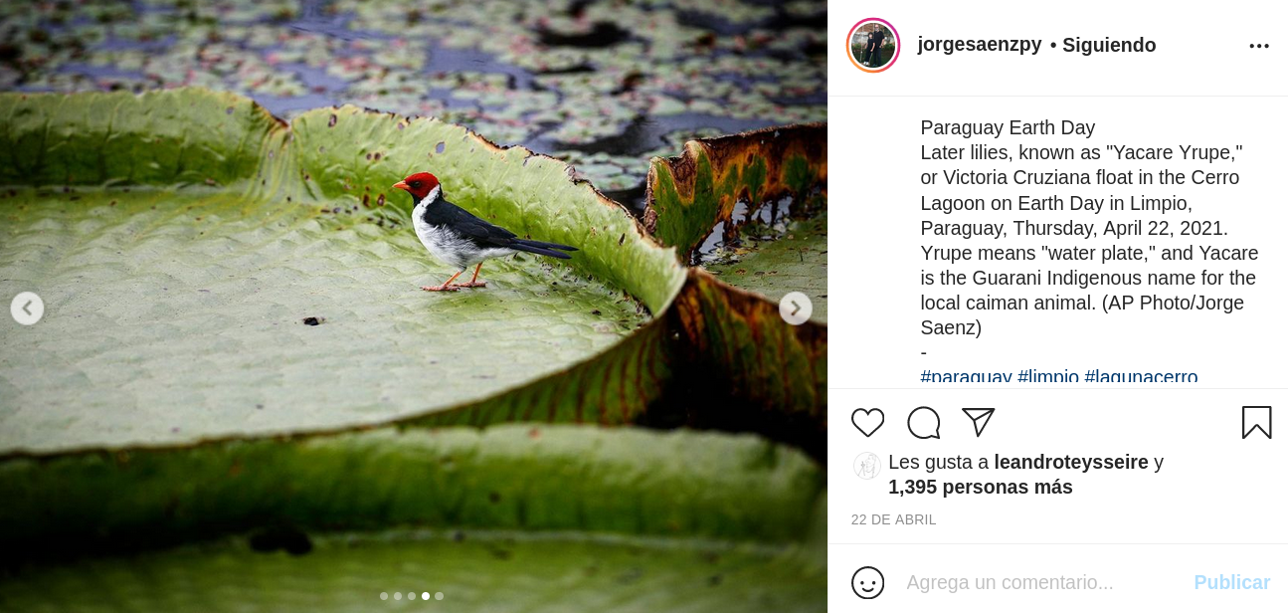Like the post with heart icon

(x=867, y=423)
